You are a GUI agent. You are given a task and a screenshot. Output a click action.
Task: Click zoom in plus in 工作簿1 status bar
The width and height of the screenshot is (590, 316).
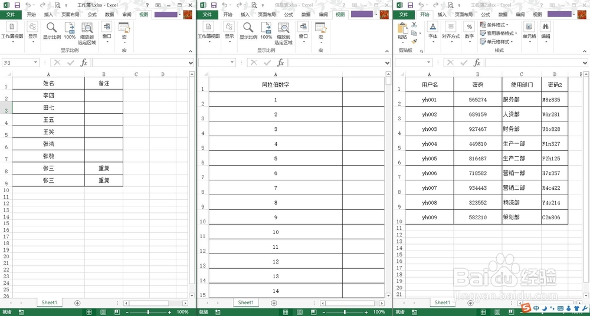[170, 312]
